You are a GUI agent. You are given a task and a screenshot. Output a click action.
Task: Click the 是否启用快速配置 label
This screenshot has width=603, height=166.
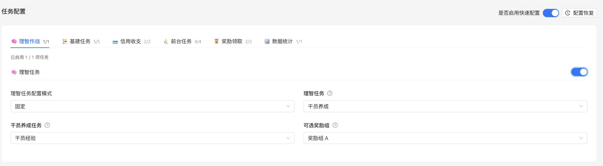pos(519,13)
